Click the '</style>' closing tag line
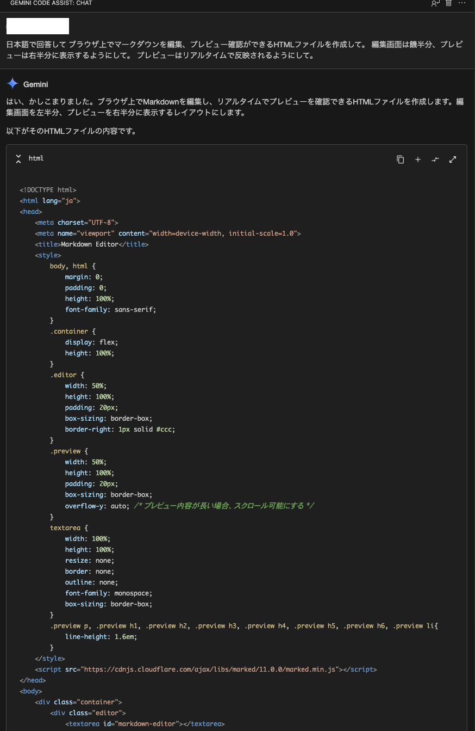The image size is (475, 731). 50,659
